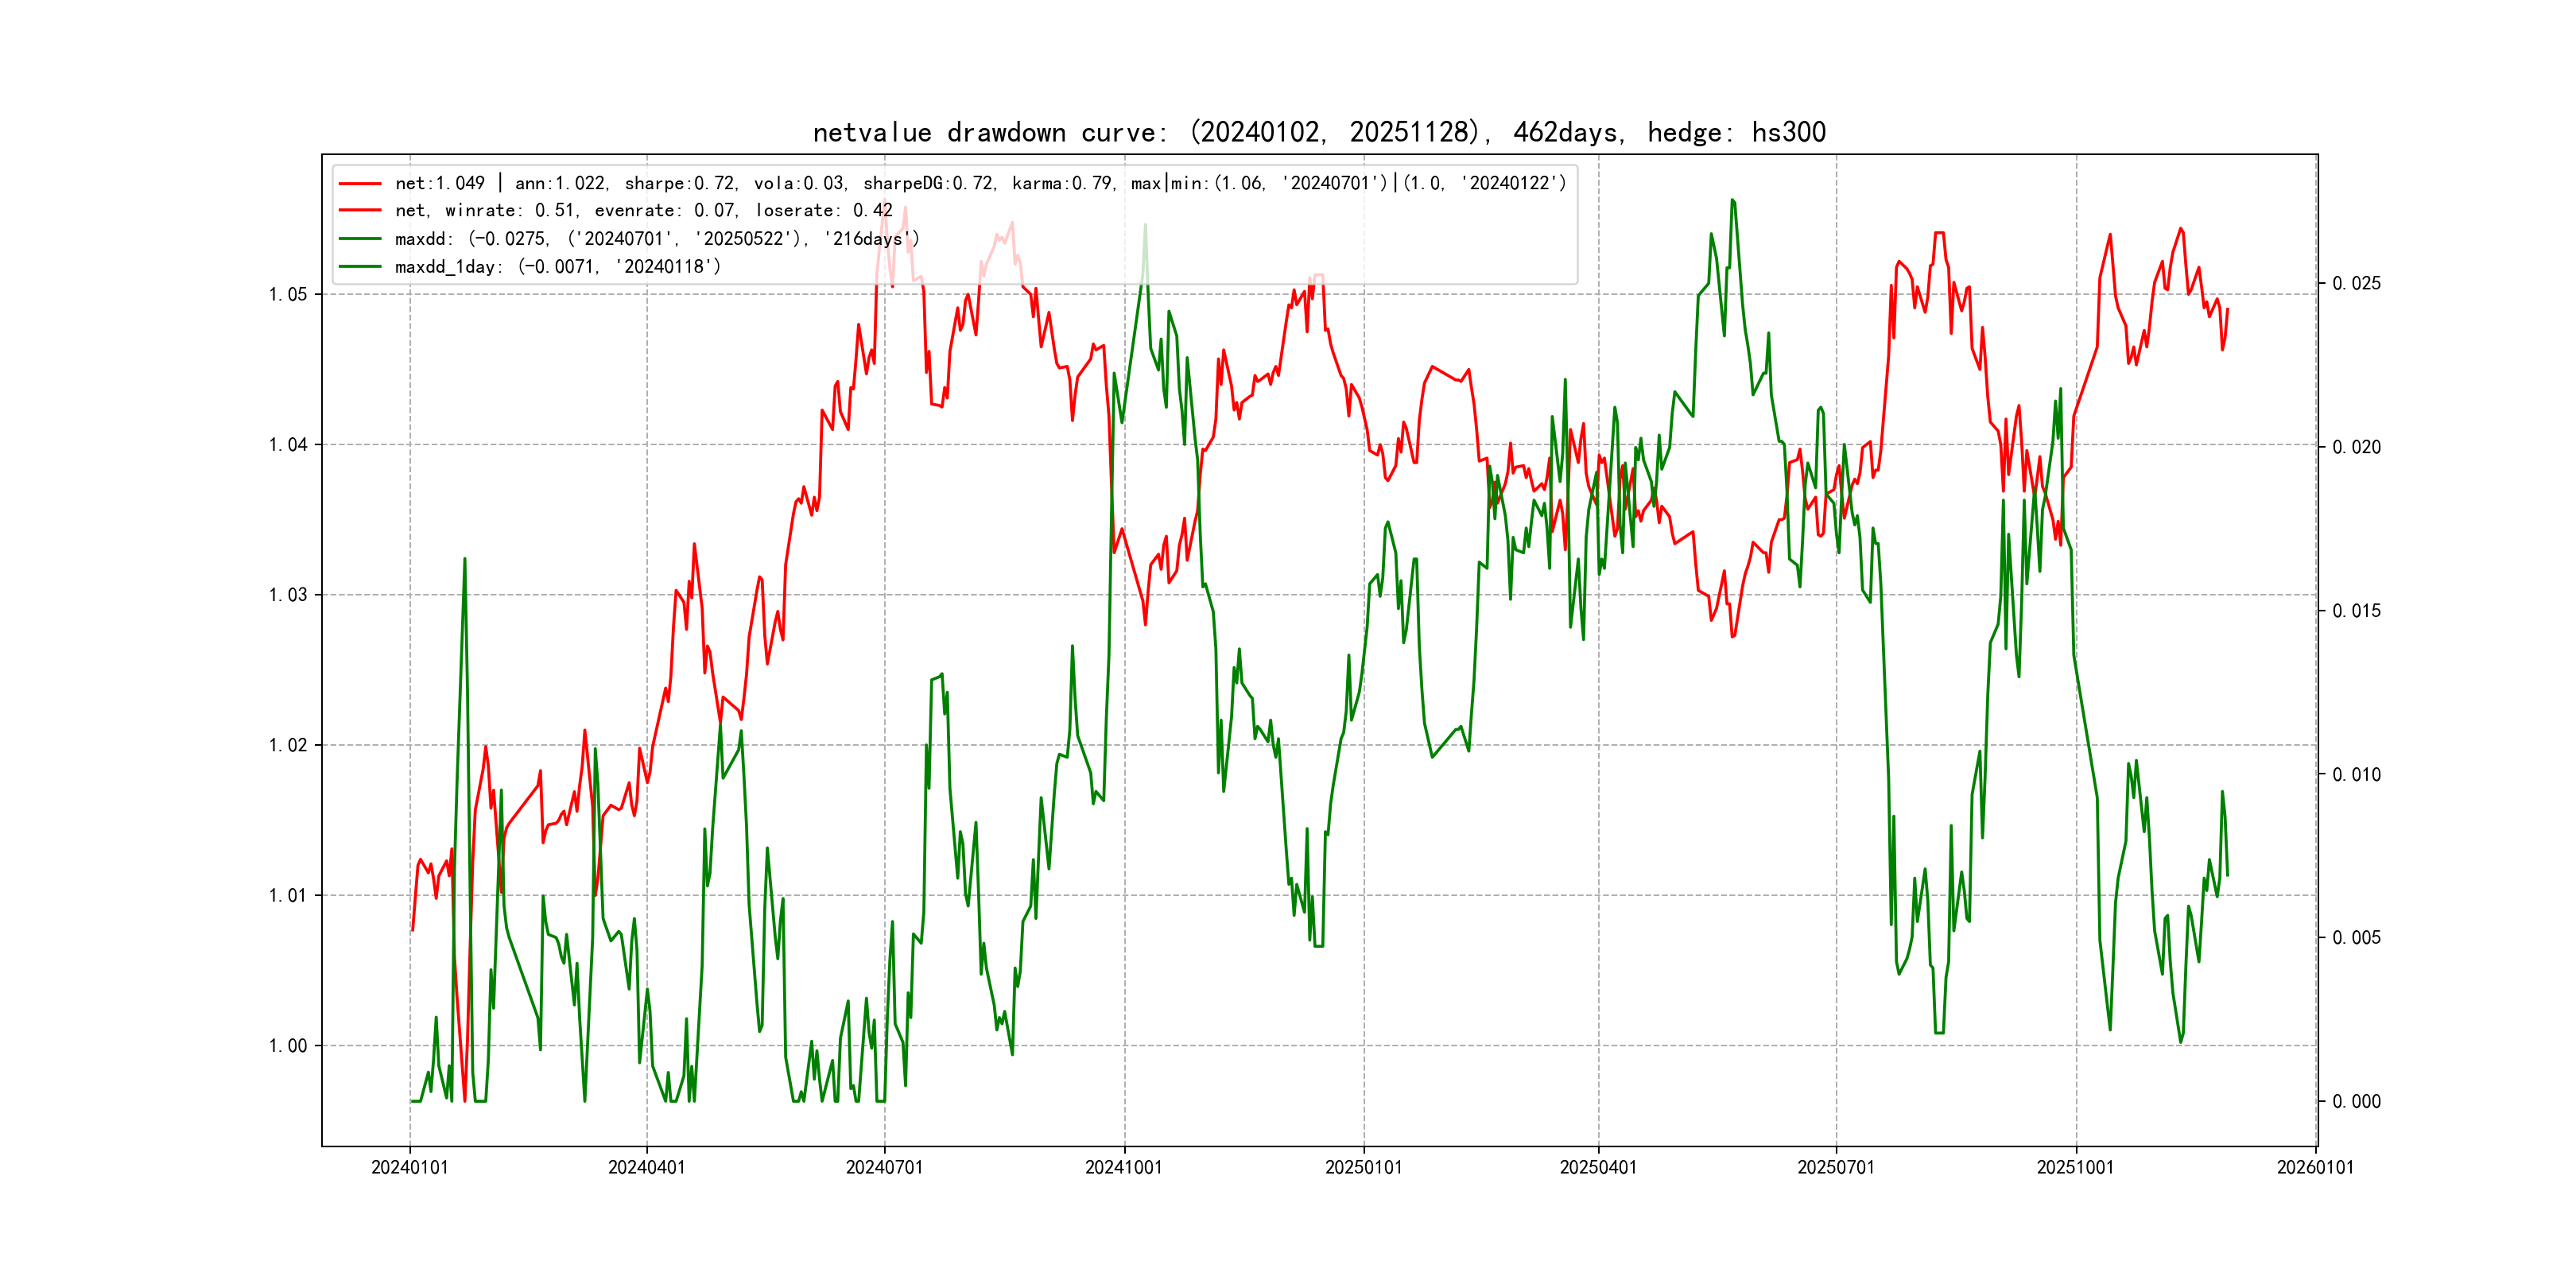Click red swatch beside 'net, winrate' entry
Image resolution: width=2576 pixels, height=1288 pixels.
360,211
